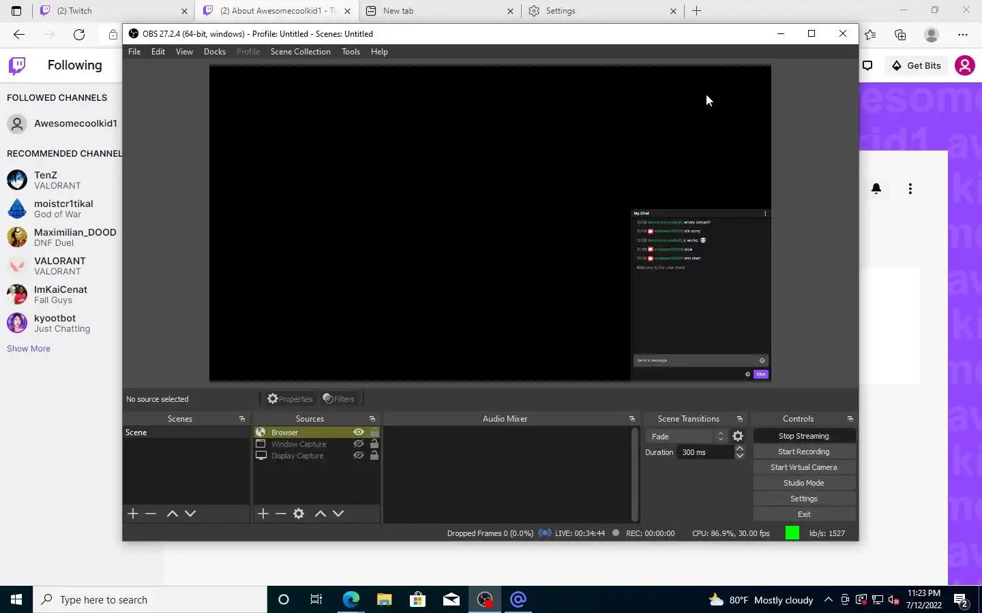Open the Twitch notifications bell

coord(876,189)
